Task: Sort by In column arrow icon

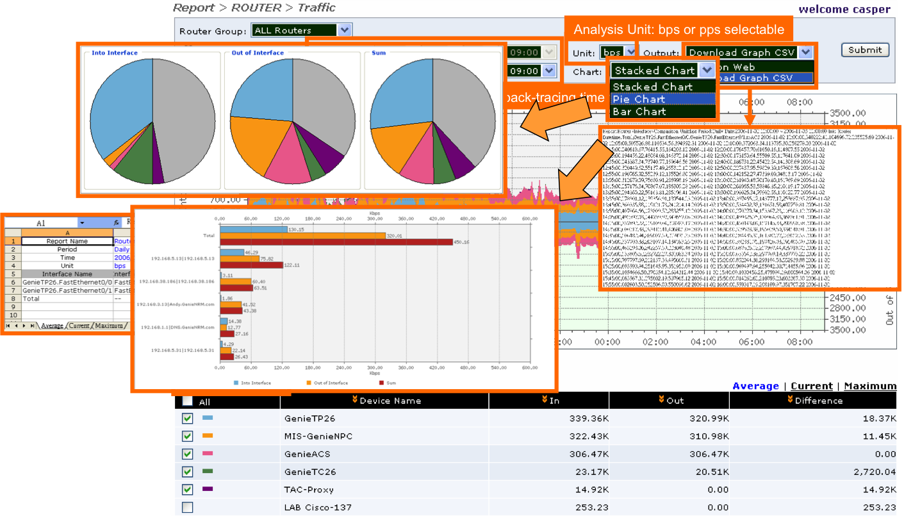Action: [x=545, y=400]
